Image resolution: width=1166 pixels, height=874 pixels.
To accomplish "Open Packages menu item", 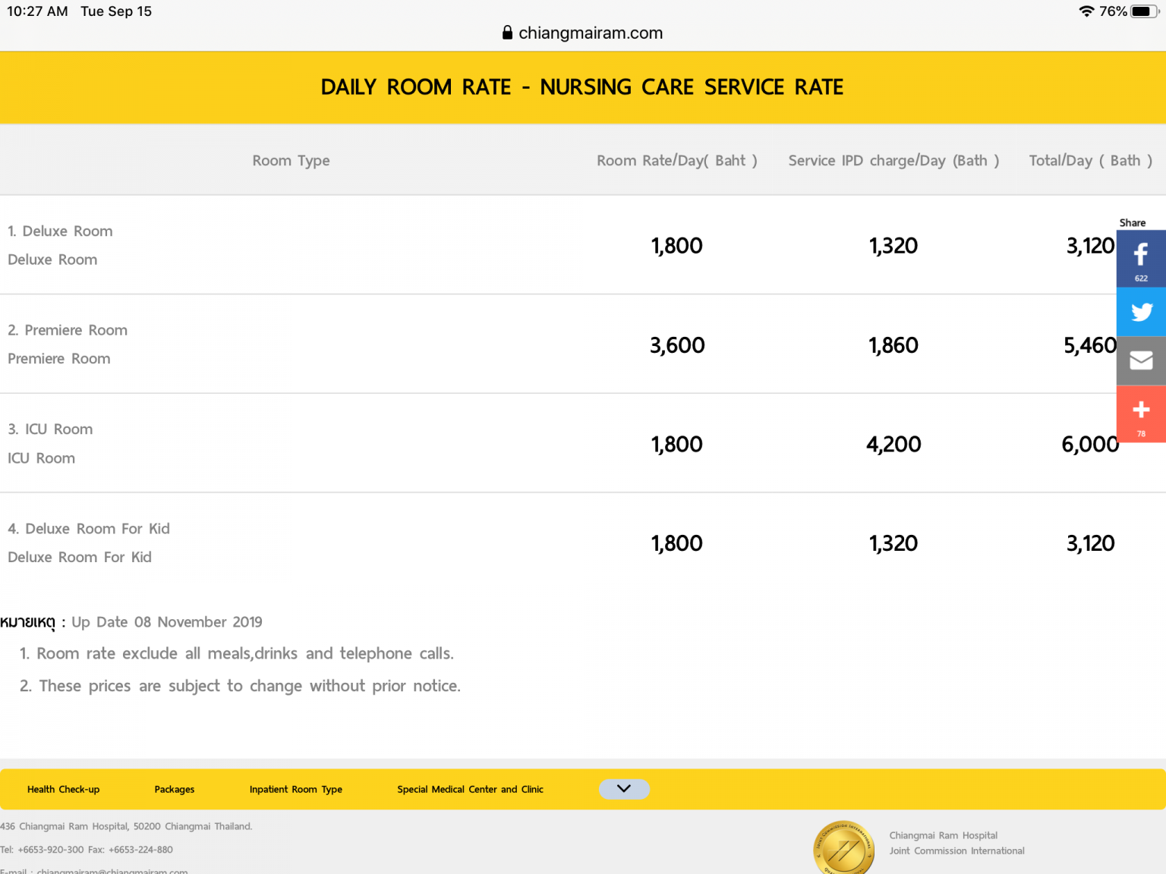I will click(x=174, y=789).
